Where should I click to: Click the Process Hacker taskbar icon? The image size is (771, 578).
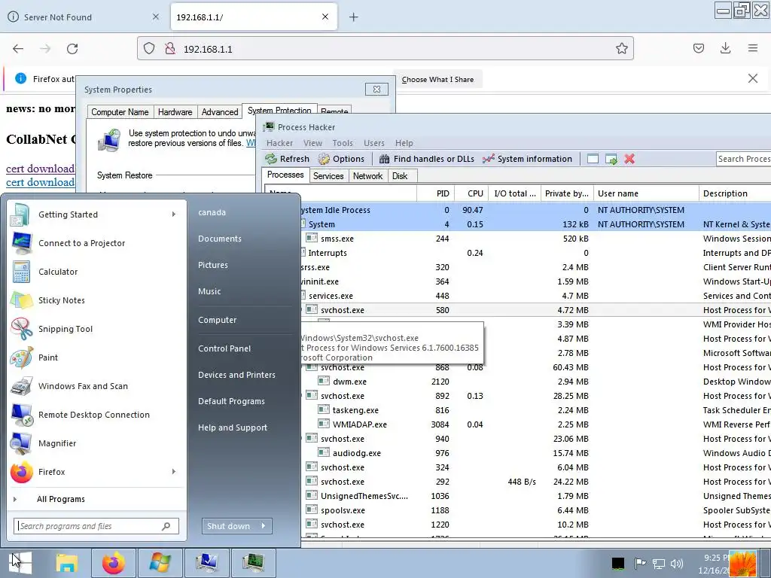point(253,563)
